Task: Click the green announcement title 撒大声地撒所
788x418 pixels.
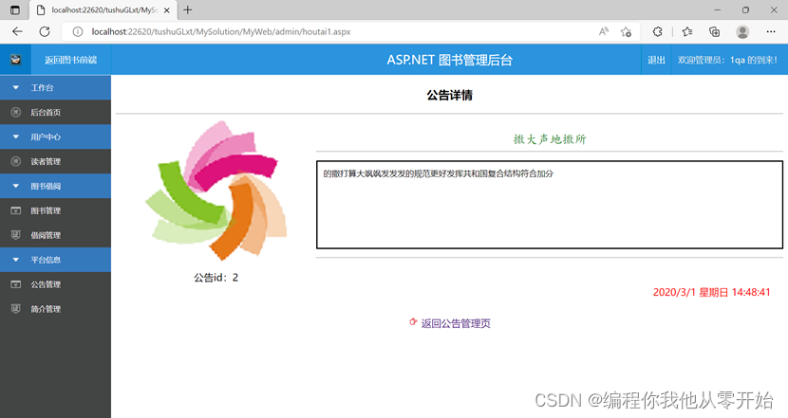Action: (x=550, y=139)
